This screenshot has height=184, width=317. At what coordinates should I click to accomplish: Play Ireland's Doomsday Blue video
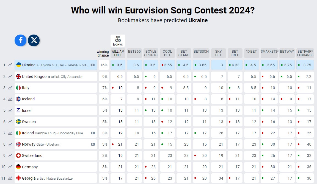(93, 133)
